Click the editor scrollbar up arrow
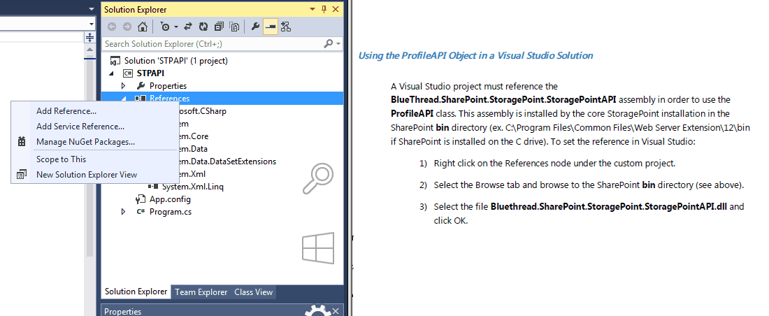Viewport: 769px width, 316px height. pyautogui.click(x=89, y=50)
